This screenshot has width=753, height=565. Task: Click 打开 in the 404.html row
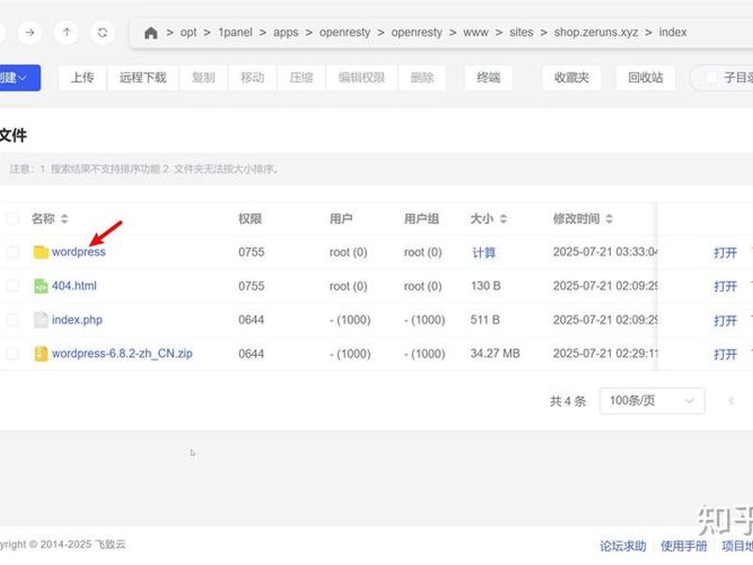click(725, 286)
